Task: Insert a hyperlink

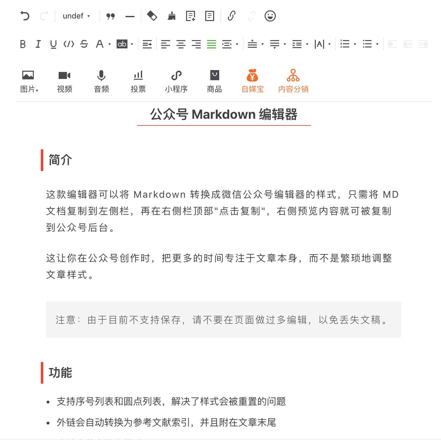Action: [232, 16]
